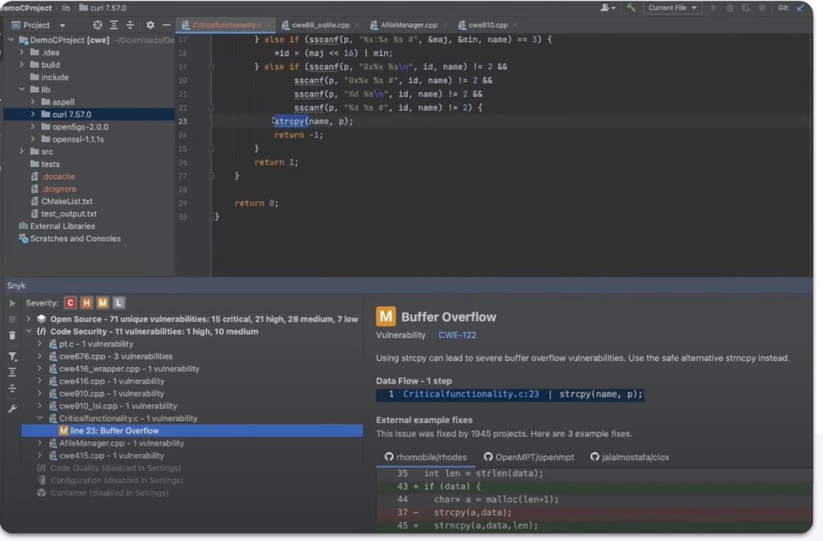823x541 pixels.
Task: Open the CWE-122 link
Action: point(457,336)
